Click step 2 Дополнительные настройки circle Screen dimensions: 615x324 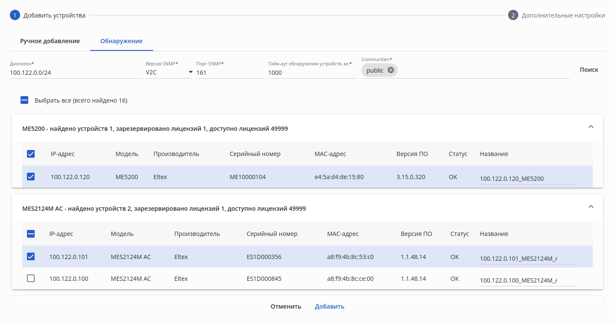(513, 15)
